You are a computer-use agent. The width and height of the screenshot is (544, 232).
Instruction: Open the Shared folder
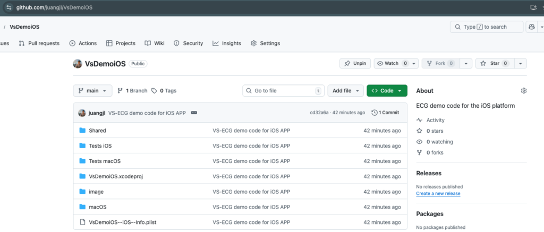coord(97,131)
